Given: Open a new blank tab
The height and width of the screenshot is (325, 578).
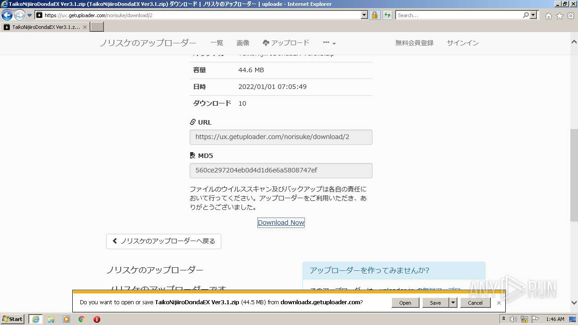Looking at the screenshot, I should [x=97, y=27].
